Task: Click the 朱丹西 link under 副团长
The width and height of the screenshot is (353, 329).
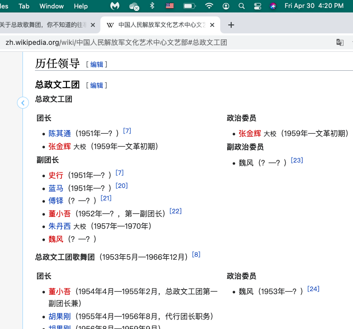Action: 59,226
